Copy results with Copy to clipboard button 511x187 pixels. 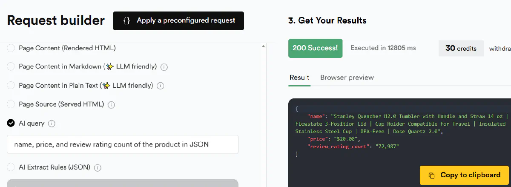click(x=464, y=175)
